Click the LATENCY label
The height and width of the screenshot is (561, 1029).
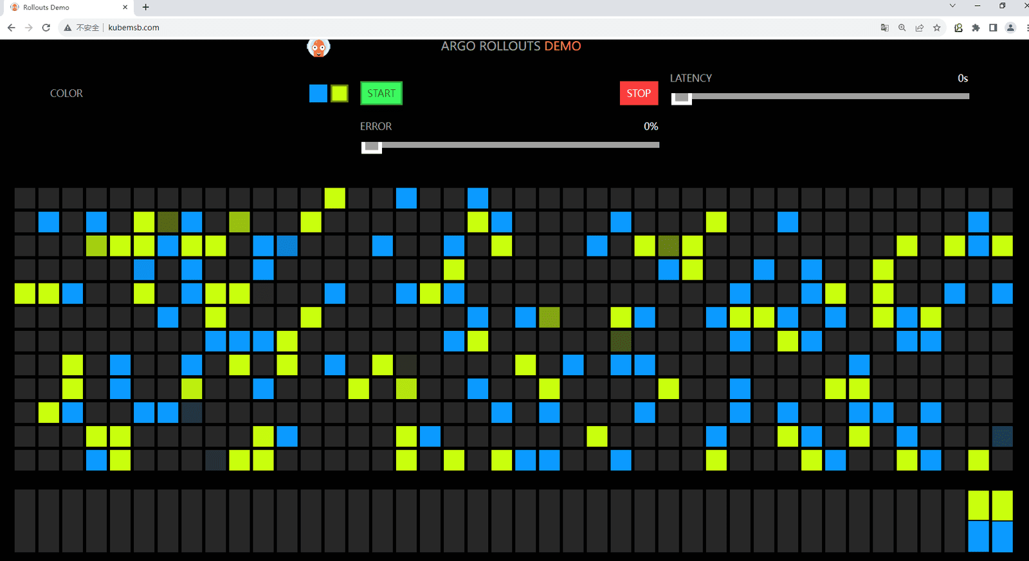click(x=691, y=78)
